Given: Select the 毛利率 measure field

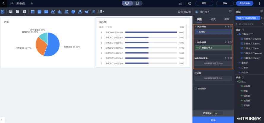Looking at the screenshot, I should pos(245,106).
